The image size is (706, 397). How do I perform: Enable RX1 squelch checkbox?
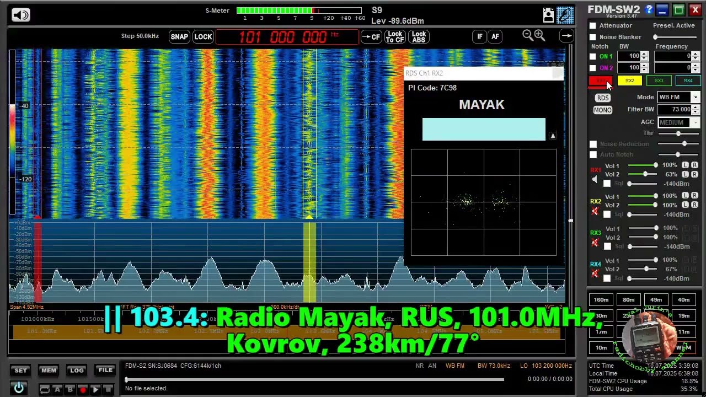click(x=607, y=184)
